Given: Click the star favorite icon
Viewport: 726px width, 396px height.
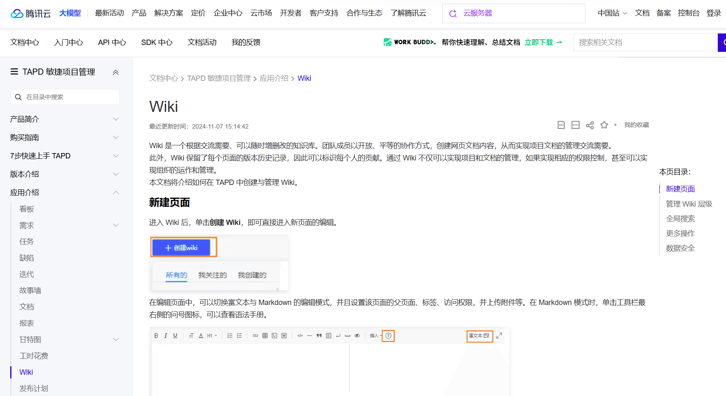Looking at the screenshot, I should pyautogui.click(x=604, y=125).
